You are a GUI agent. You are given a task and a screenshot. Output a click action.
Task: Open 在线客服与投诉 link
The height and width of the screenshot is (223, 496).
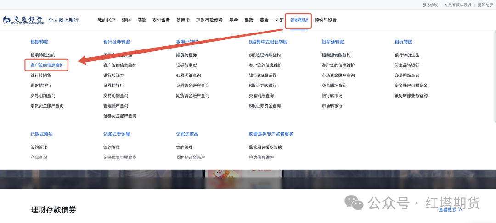coord(458,5)
